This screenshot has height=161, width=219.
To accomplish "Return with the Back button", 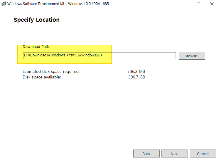I will 146,154.
